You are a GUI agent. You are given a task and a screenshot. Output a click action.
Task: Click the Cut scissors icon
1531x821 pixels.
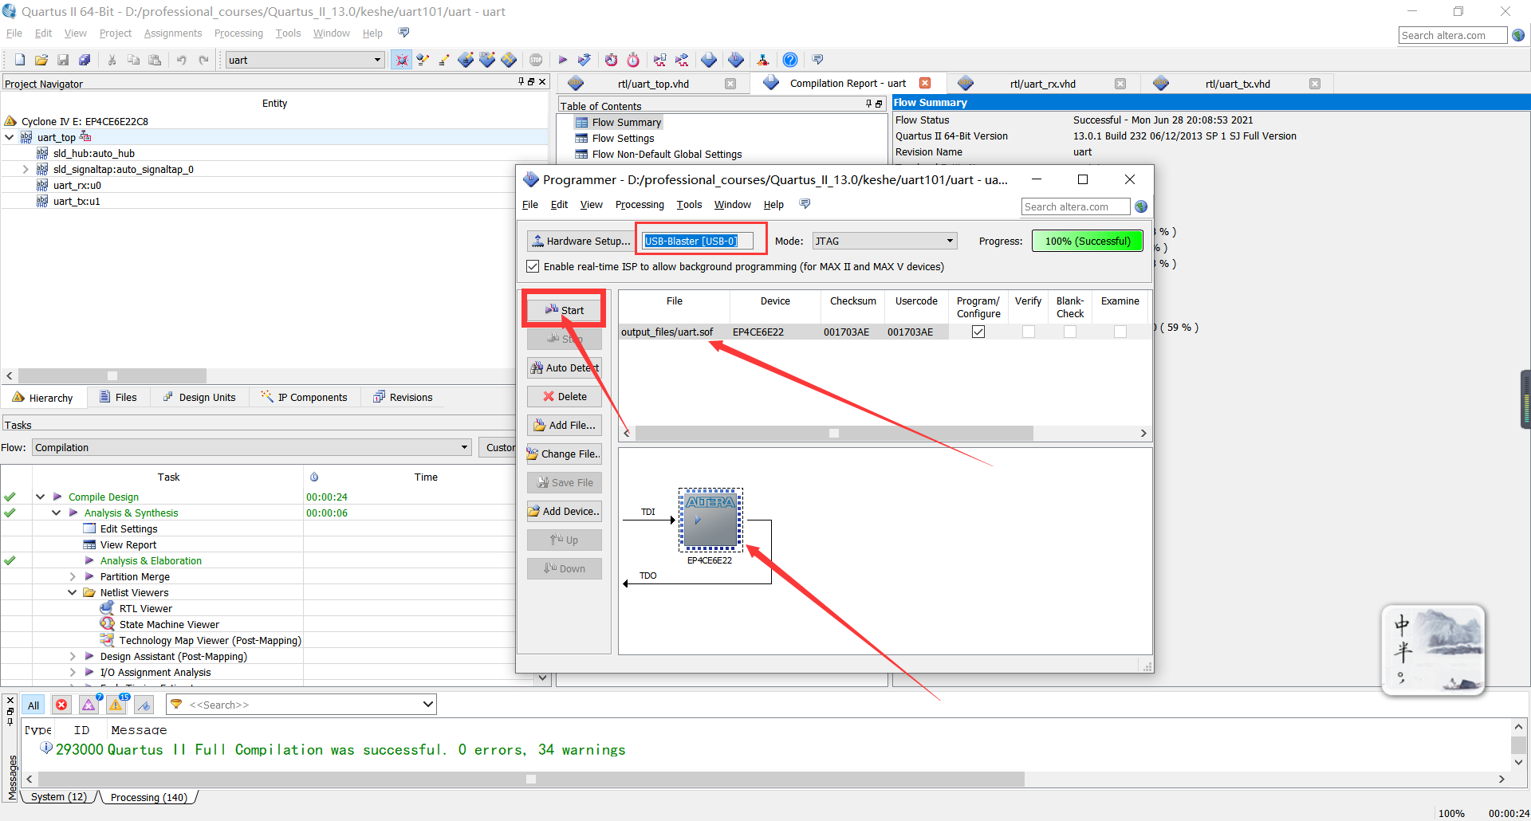[112, 60]
